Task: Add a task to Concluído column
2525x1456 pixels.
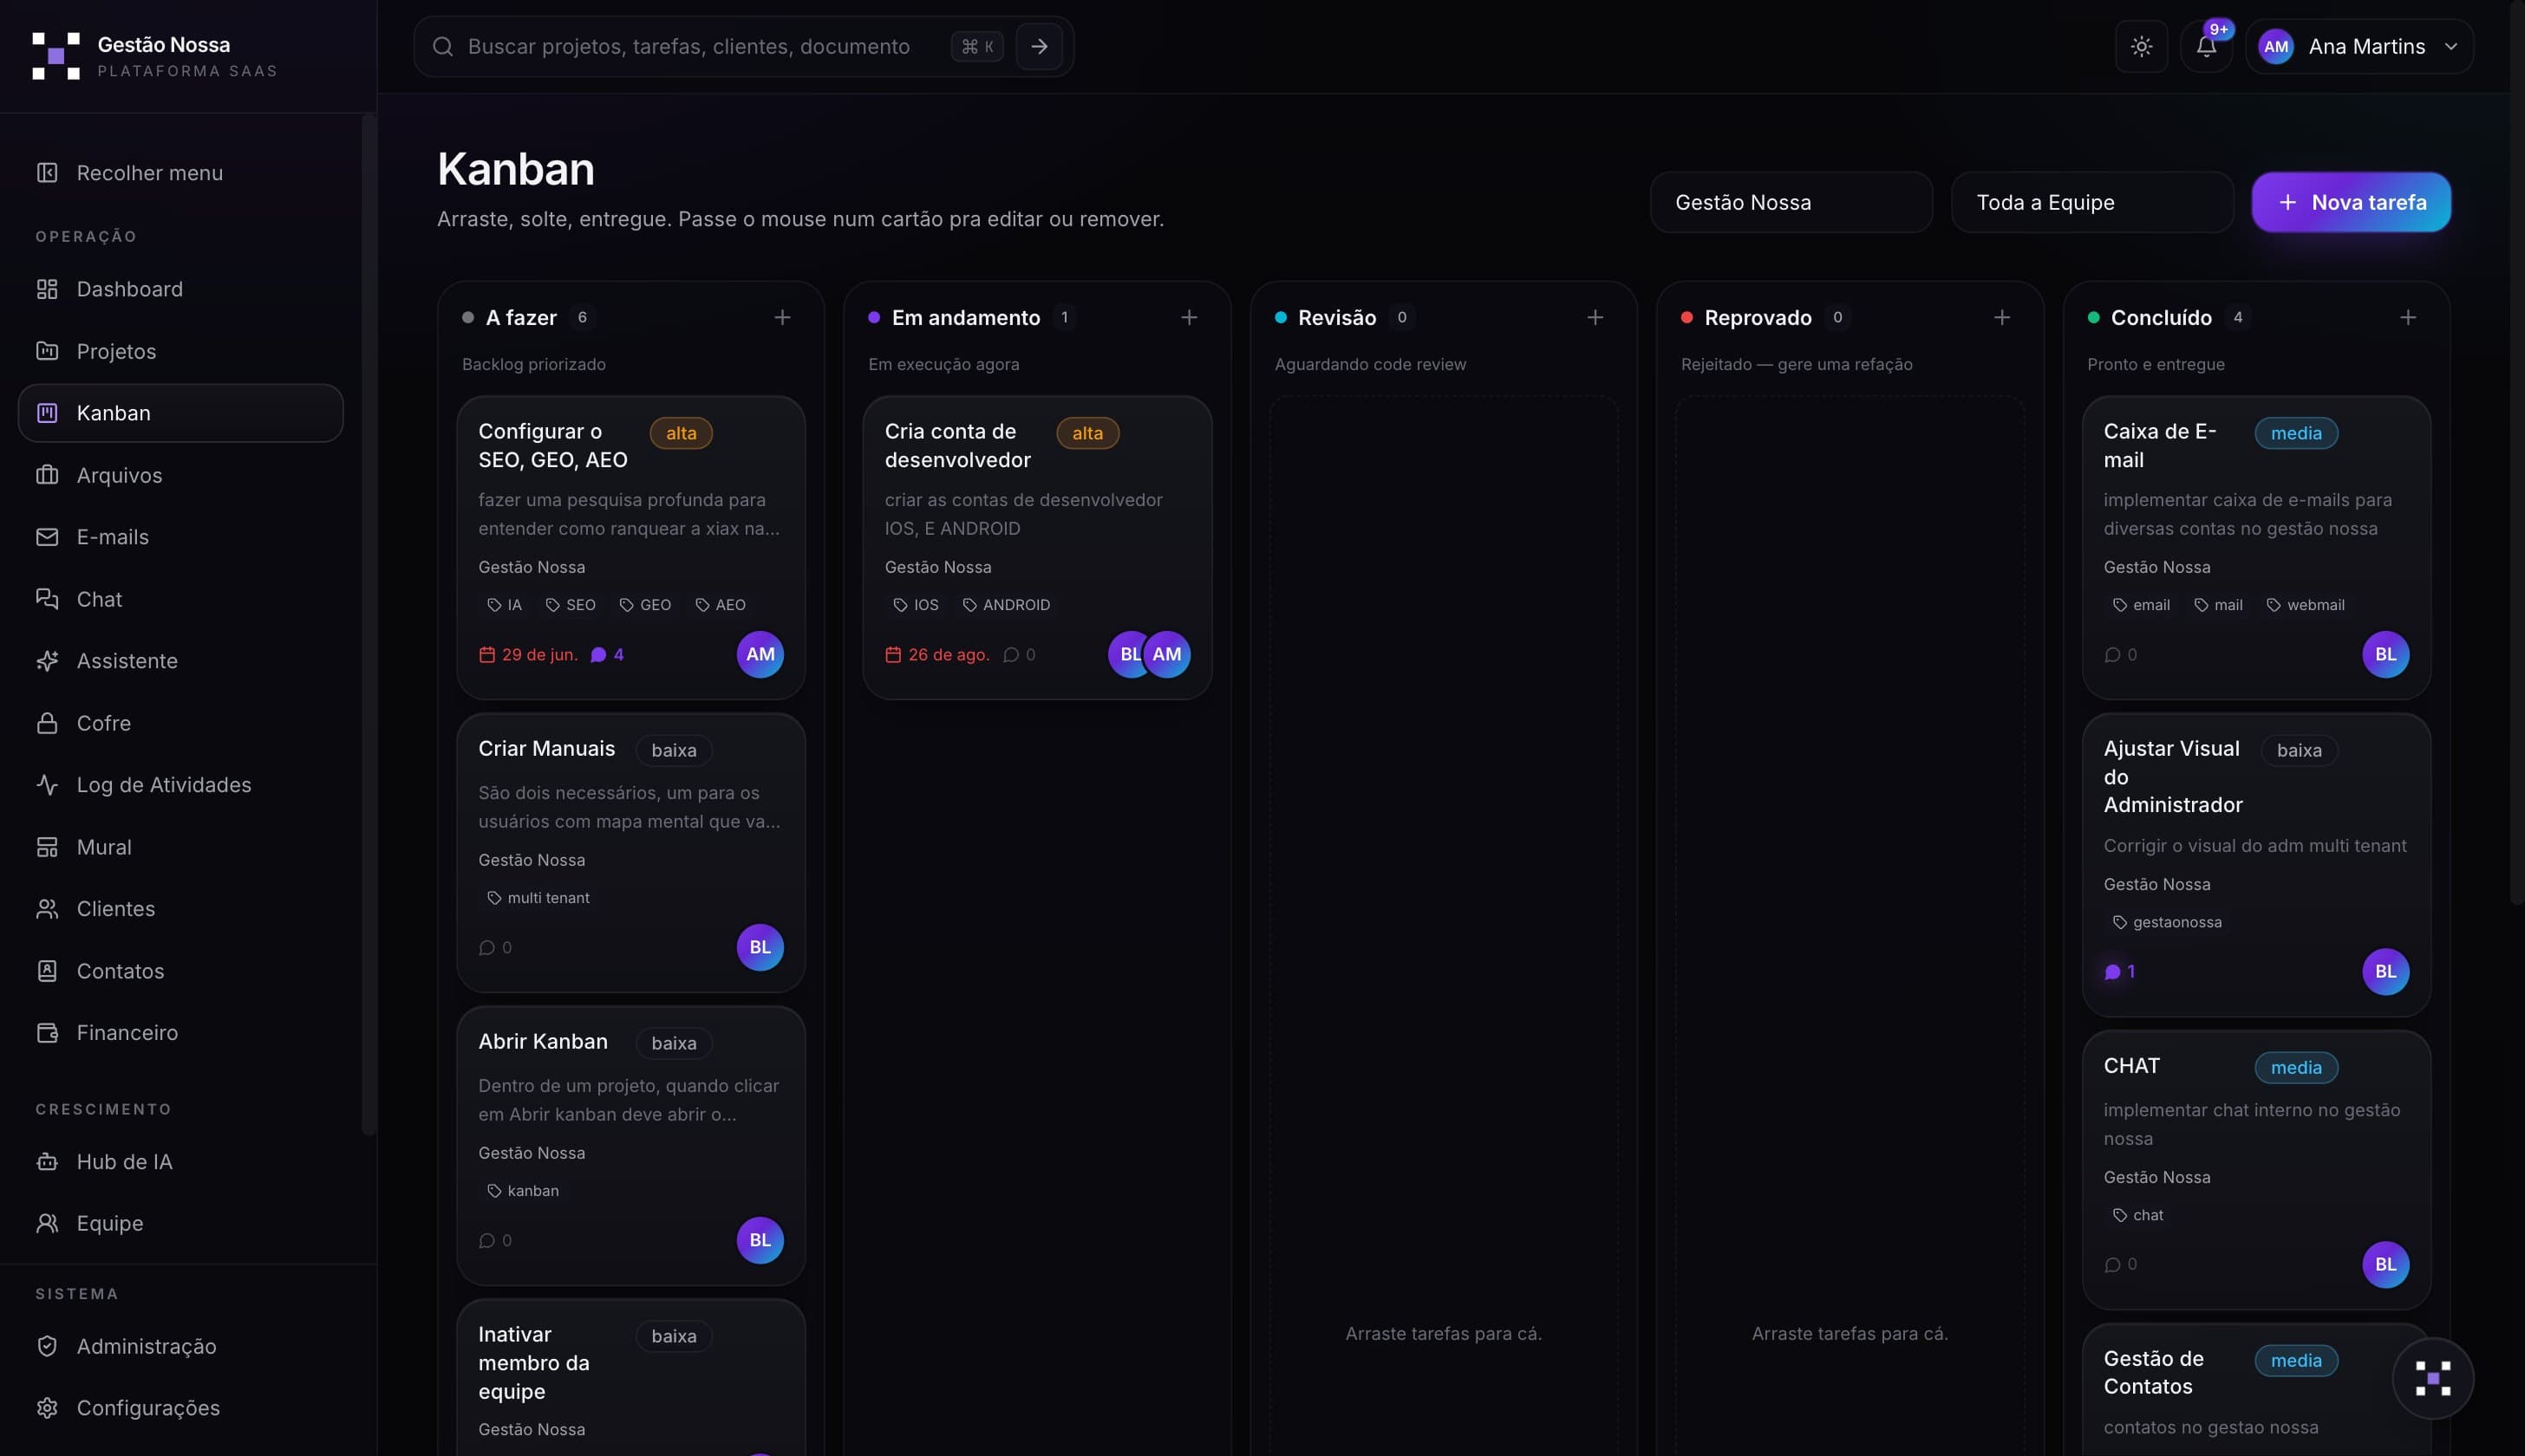Action: [x=2408, y=317]
